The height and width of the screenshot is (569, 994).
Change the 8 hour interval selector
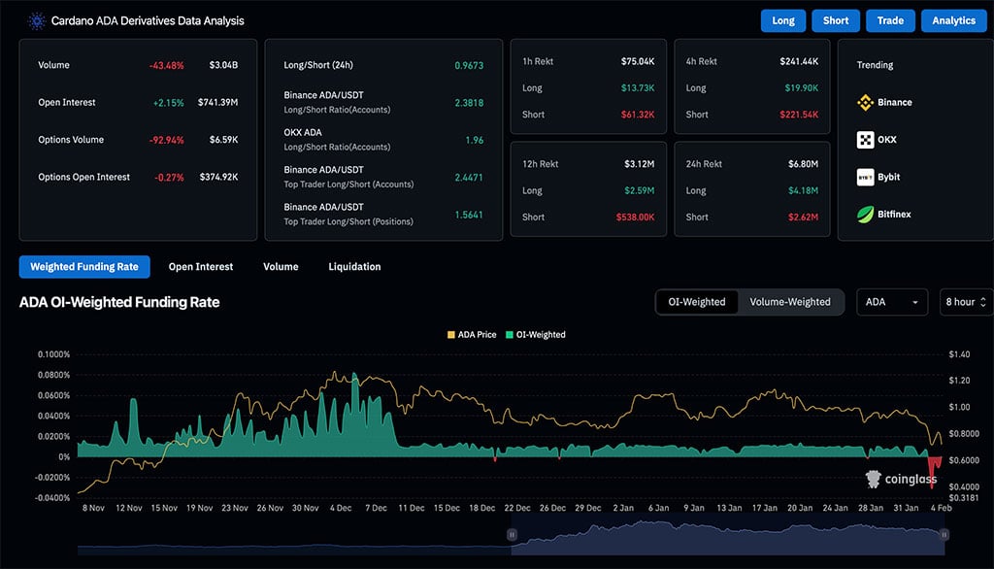tap(965, 302)
